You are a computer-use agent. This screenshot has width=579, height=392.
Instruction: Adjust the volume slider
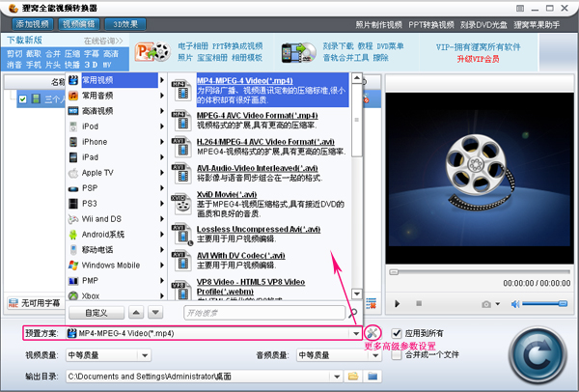tap(545, 304)
